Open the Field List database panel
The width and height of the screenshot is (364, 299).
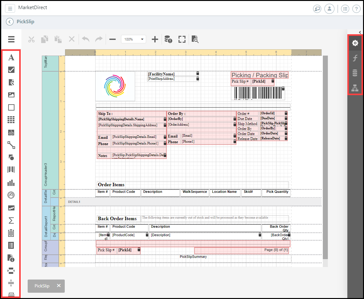(x=355, y=73)
